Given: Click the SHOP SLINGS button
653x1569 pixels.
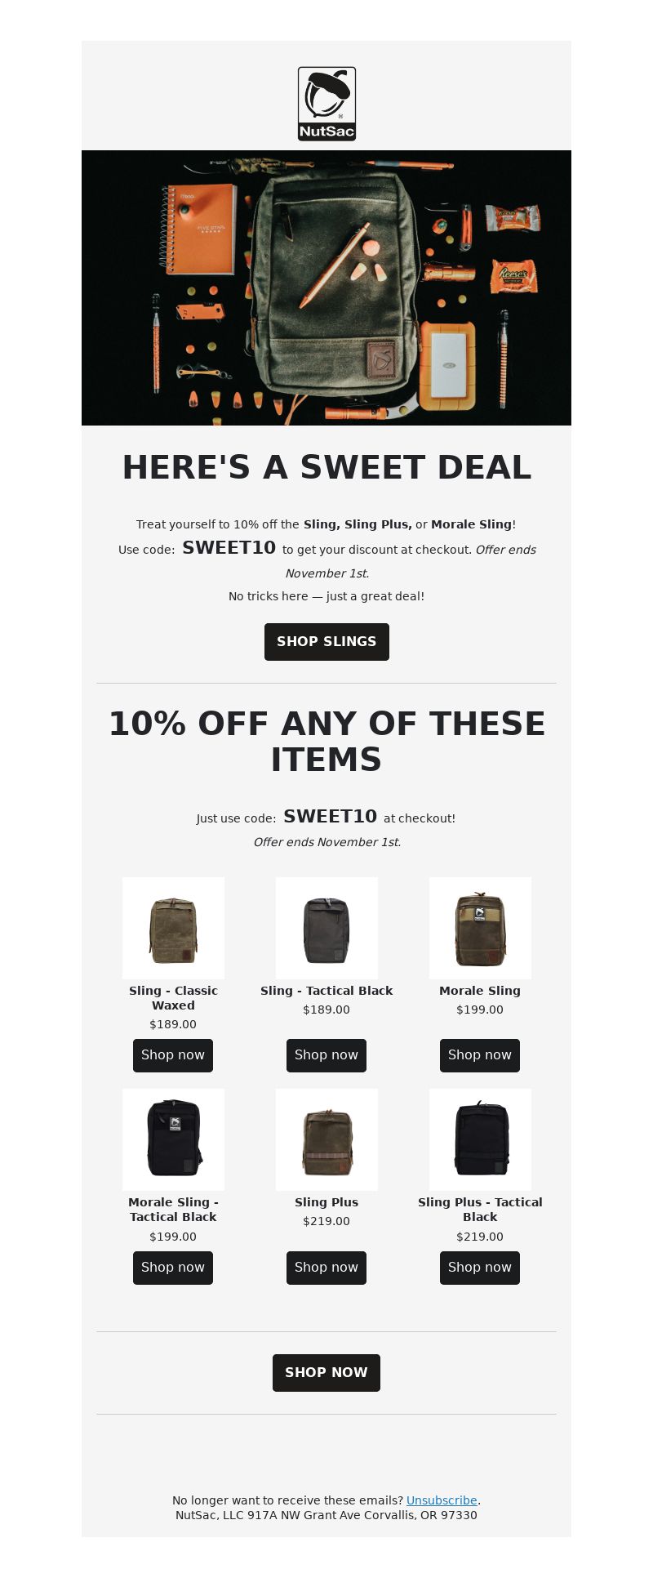Looking at the screenshot, I should [326, 642].
